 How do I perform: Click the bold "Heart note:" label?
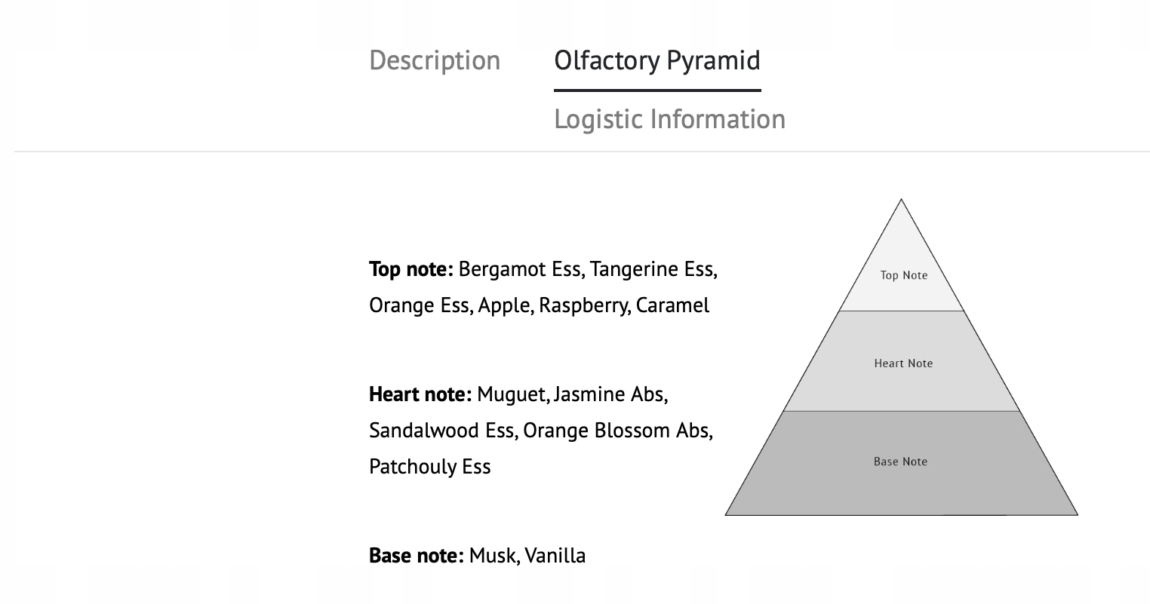(420, 394)
